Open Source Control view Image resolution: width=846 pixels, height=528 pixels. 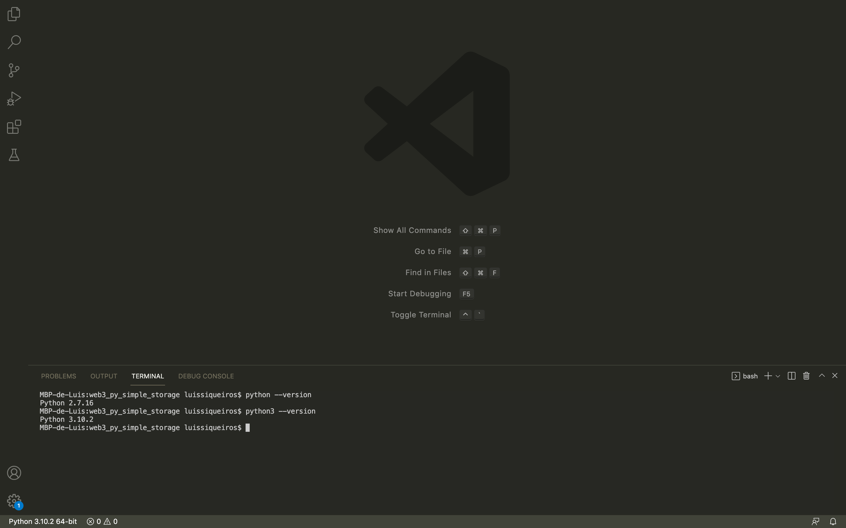(14, 70)
